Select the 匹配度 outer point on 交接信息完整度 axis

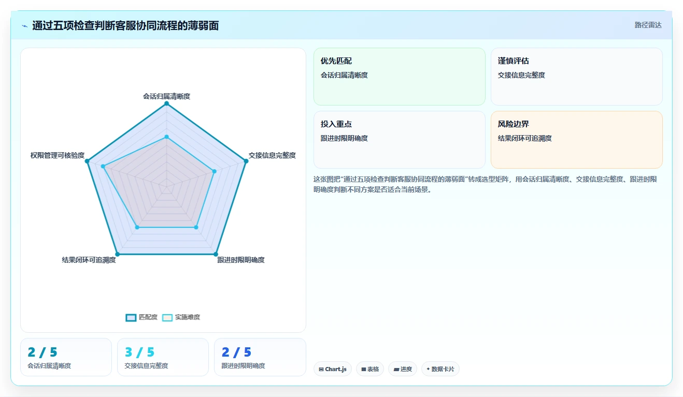pos(246,161)
